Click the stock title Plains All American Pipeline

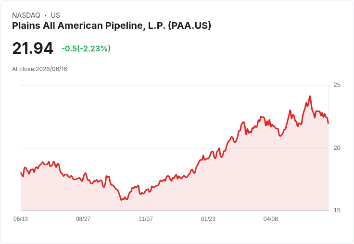[112, 26]
